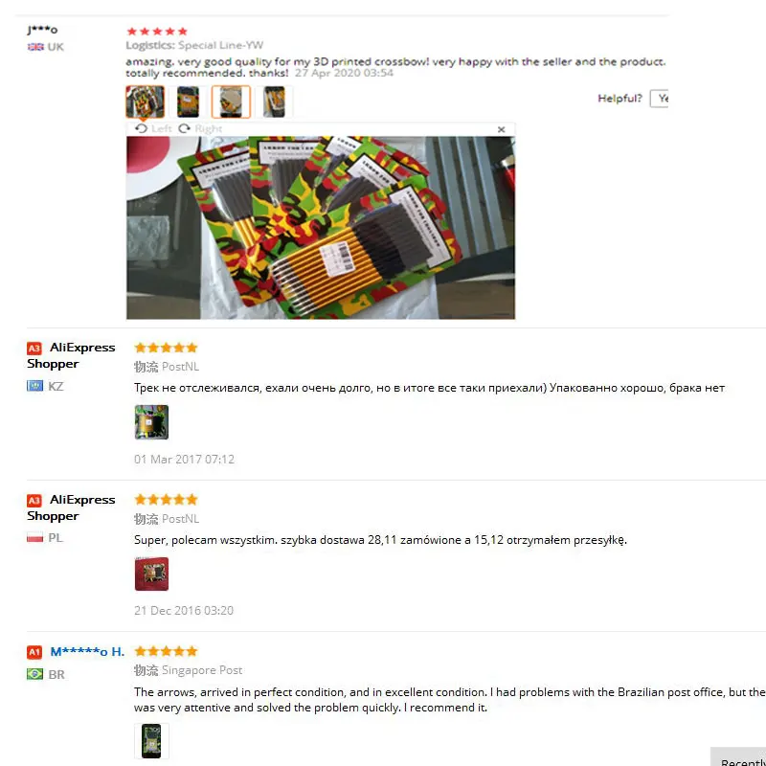Click the Kazakhstan flag icon
This screenshot has width=766, height=766.
click(34, 386)
